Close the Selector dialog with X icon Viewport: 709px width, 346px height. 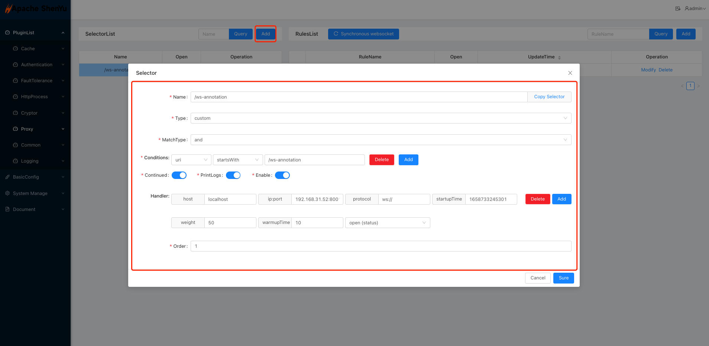tap(570, 73)
